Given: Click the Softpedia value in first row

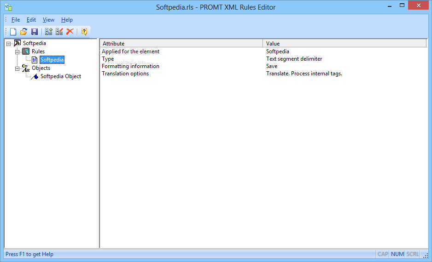Looking at the screenshot, I should [277, 51].
